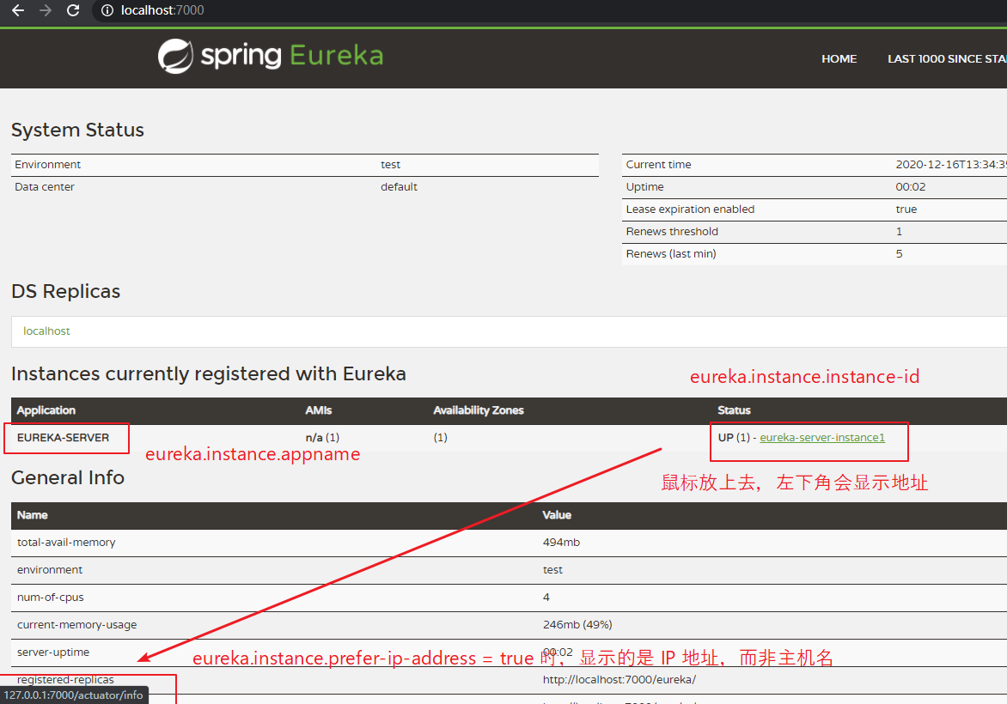Screen dimensions: 1007x704
Task: Click 'Lease expiration enabled' row label
Action: tap(691, 209)
